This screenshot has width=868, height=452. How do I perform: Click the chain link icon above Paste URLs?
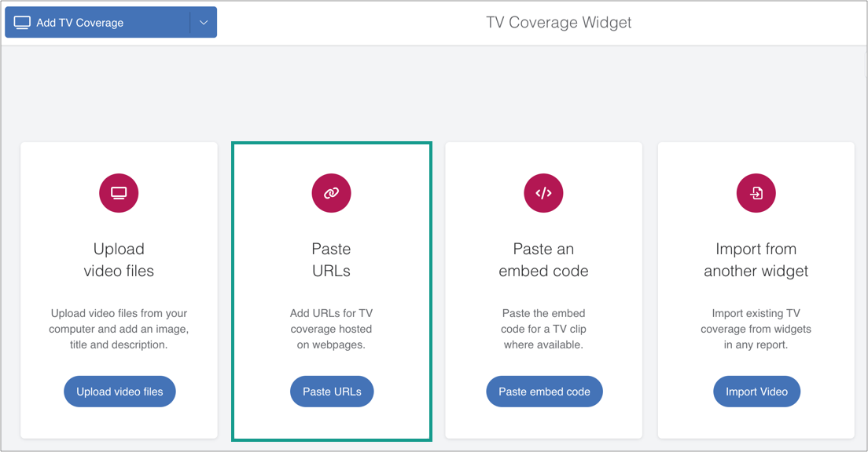331,193
